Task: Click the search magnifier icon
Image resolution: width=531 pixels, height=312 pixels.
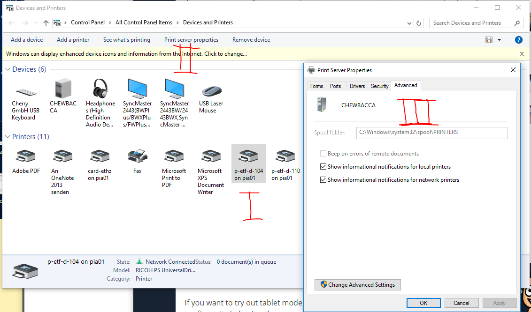Action: [517, 23]
